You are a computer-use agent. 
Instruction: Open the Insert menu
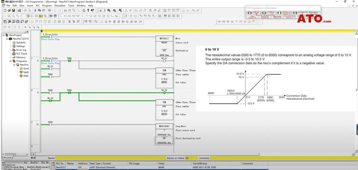pos(30,5)
